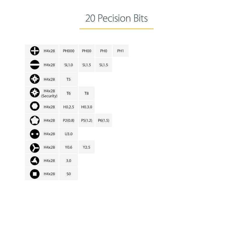Click the triangle bit icon
The height and width of the screenshot is (233, 233).
coord(35,161)
